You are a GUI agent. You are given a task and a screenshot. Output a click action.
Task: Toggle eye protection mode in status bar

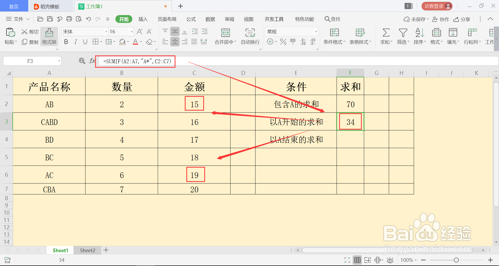pos(390,260)
